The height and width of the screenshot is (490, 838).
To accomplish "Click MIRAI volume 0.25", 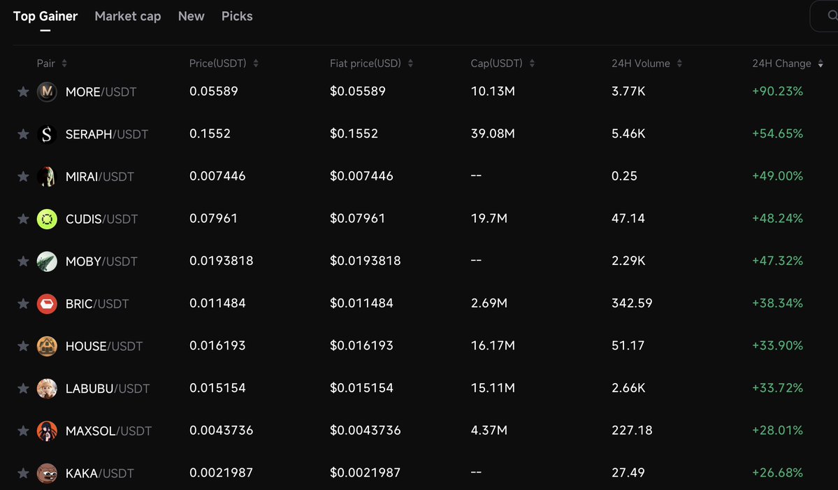I will [x=624, y=176].
